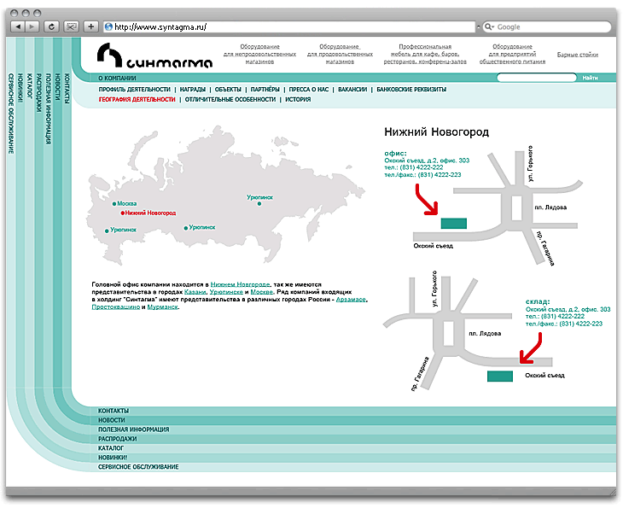623x508 pixels.
Task: Click the browser back arrow button
Action: pos(18,26)
